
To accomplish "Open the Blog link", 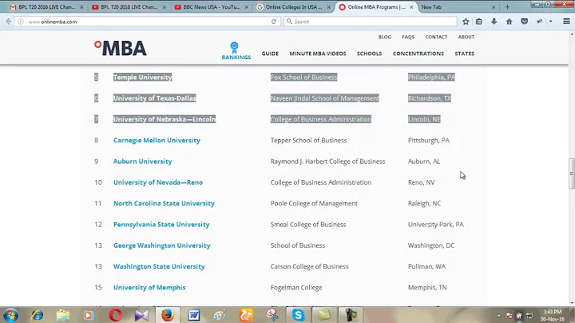I will [385, 37].
